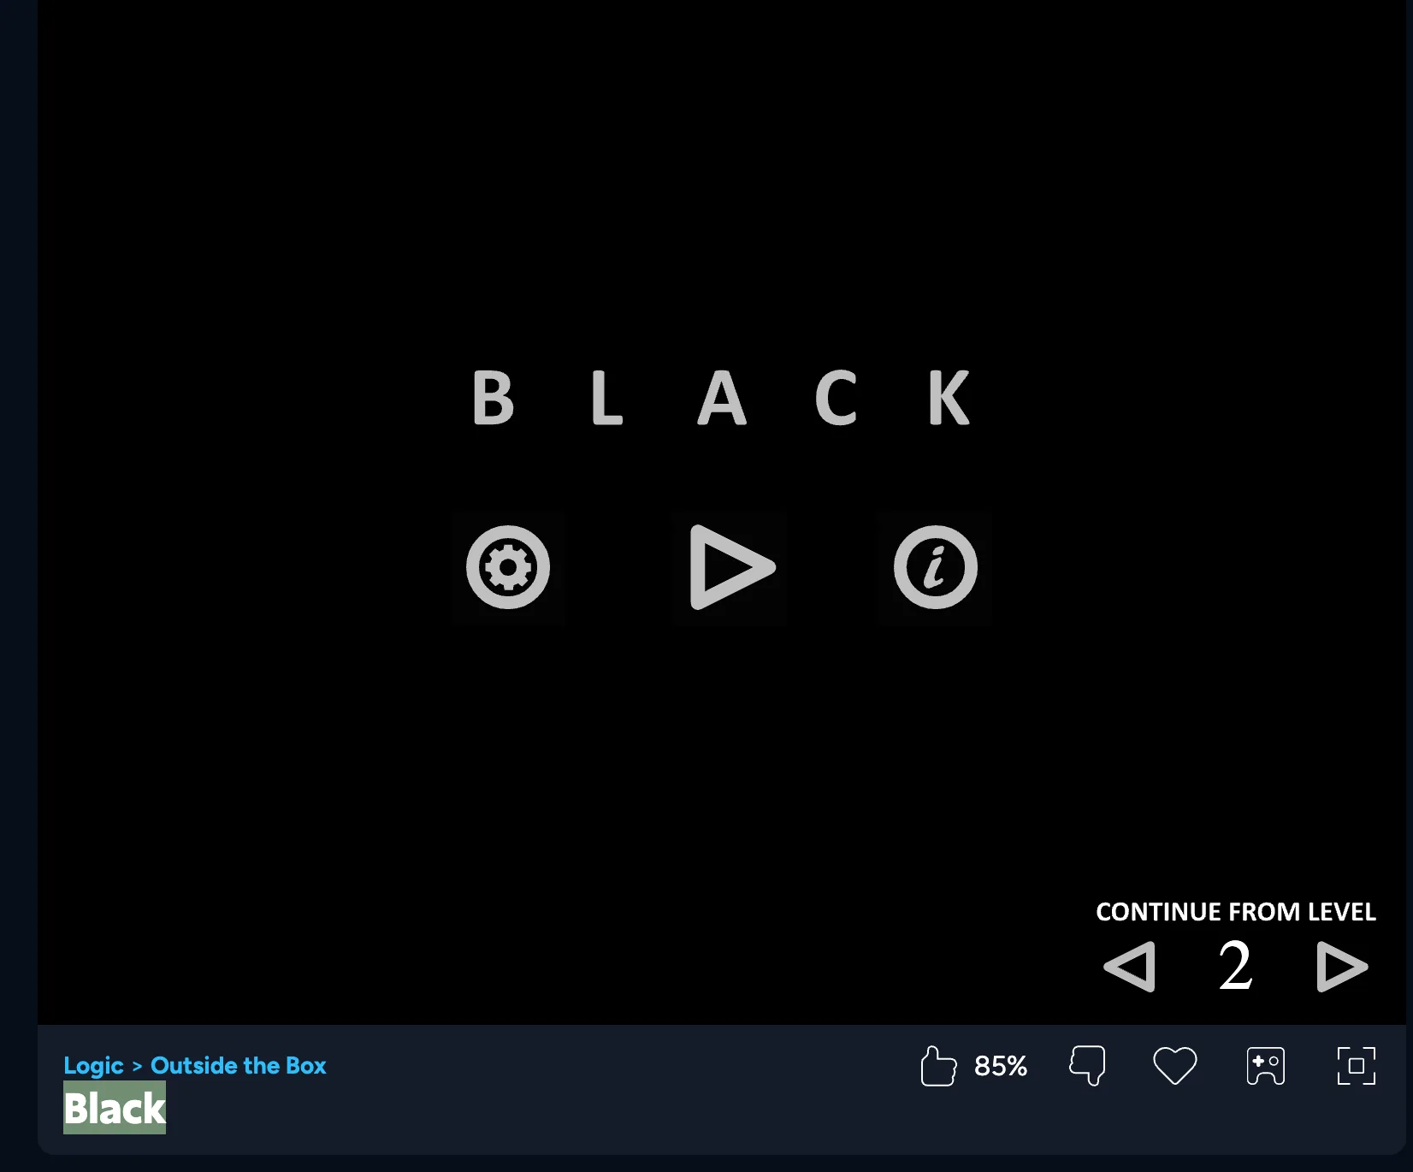
Task: Click the highlighted Black game title
Action: click(x=115, y=1109)
